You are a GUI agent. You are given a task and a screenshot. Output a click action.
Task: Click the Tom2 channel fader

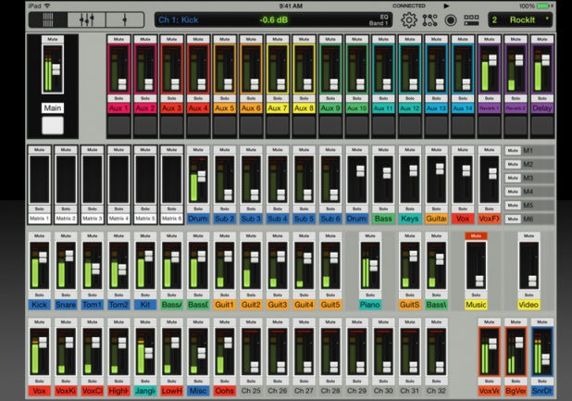(x=122, y=269)
